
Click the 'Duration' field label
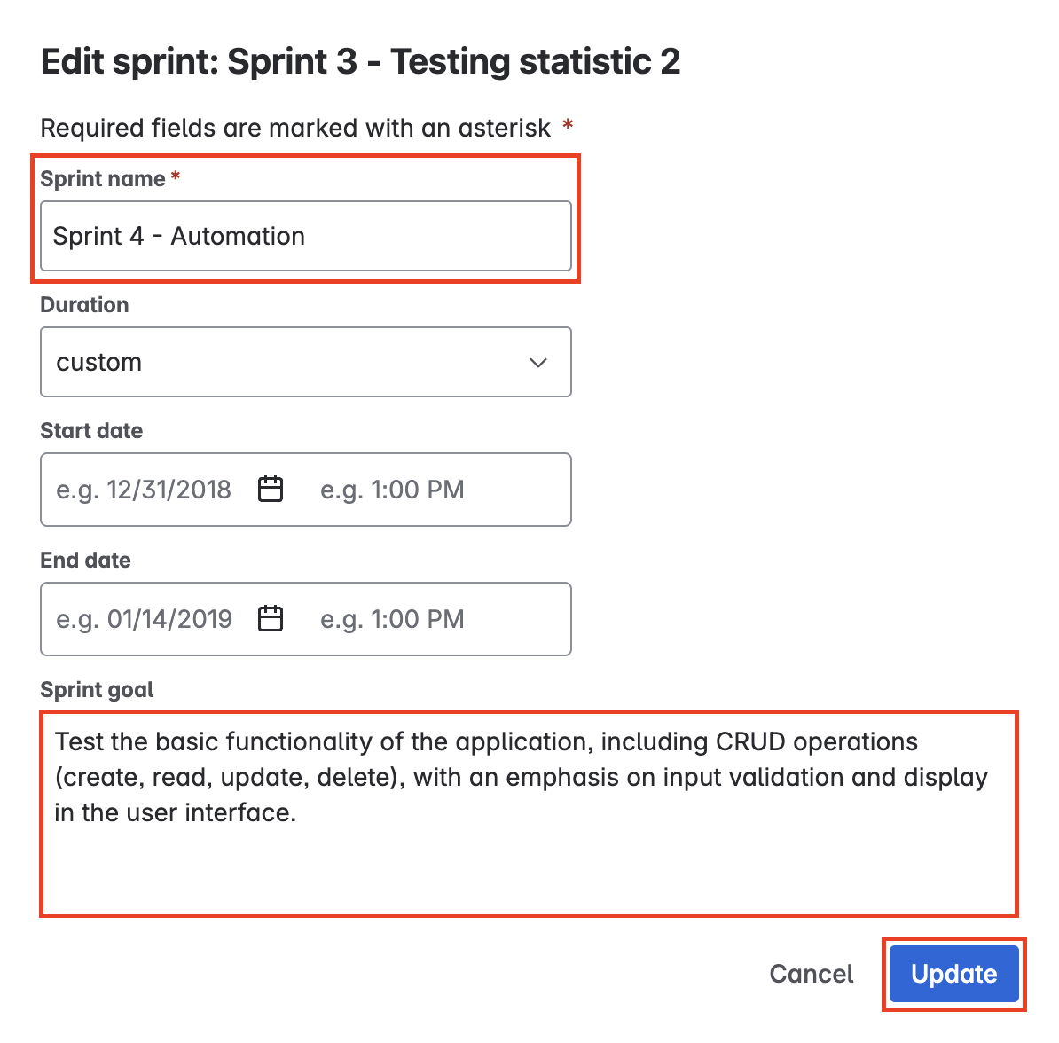[84, 305]
